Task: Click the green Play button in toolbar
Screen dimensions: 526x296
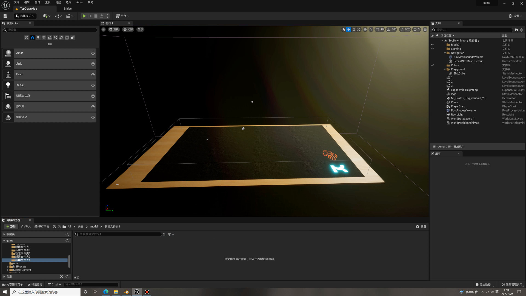Action: tap(84, 16)
